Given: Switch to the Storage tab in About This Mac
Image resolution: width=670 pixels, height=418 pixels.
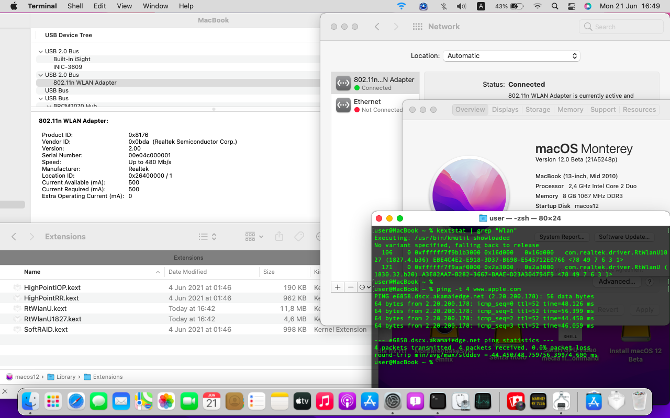Looking at the screenshot, I should point(538,110).
